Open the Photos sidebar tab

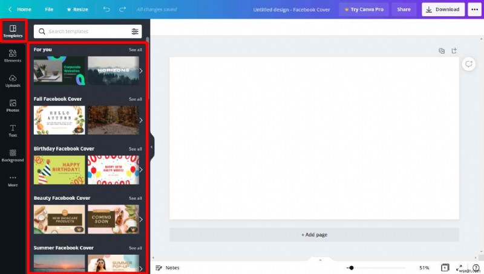point(13,106)
